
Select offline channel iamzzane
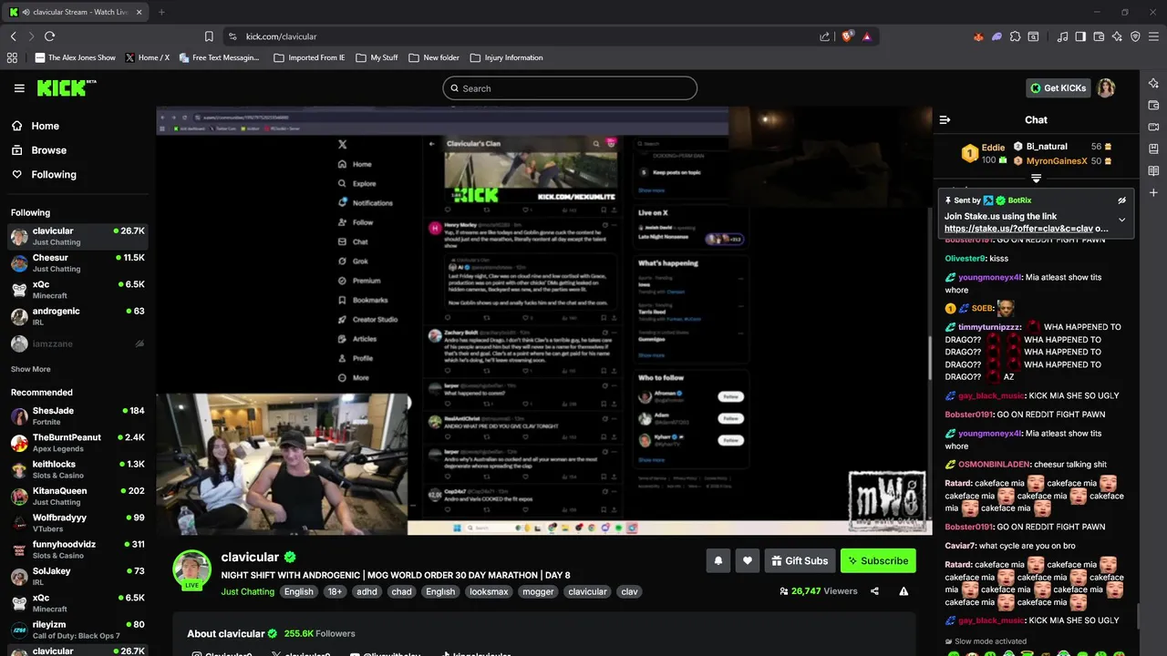tap(77, 343)
